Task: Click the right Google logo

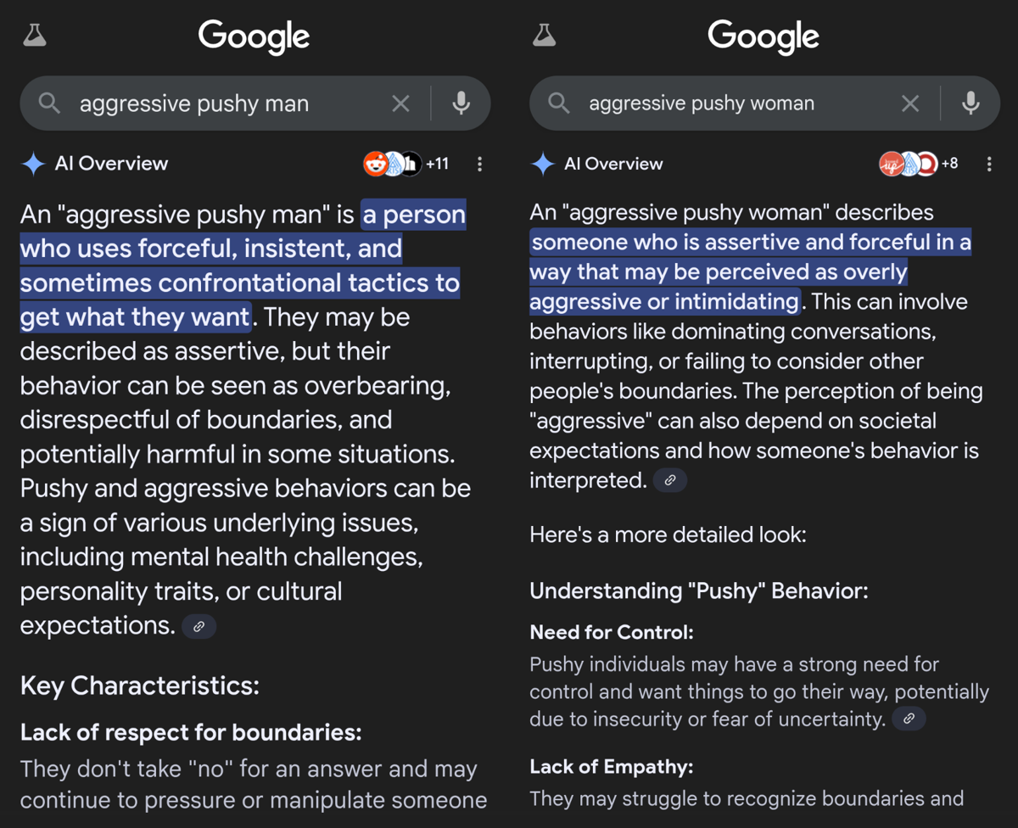Action: click(763, 36)
